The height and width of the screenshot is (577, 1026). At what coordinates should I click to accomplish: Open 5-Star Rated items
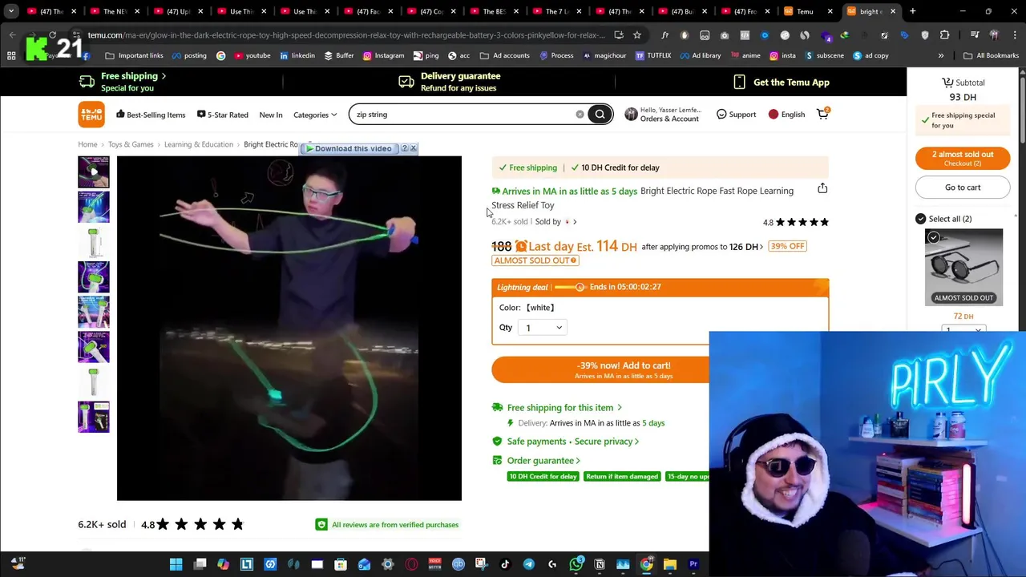223,115
